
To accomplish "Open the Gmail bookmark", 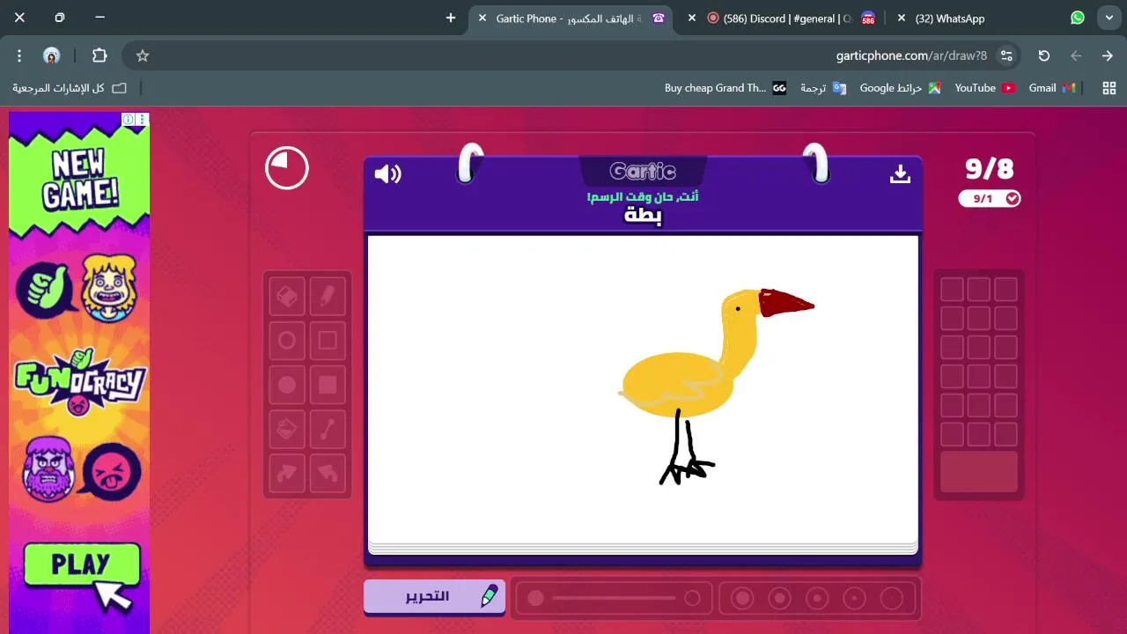I will point(1052,88).
